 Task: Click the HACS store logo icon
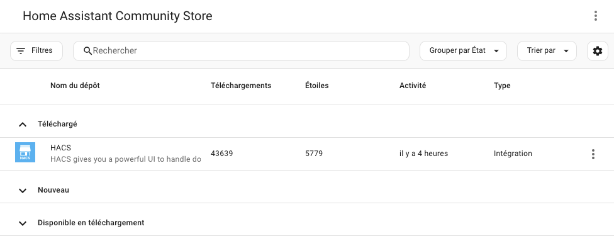(25, 152)
